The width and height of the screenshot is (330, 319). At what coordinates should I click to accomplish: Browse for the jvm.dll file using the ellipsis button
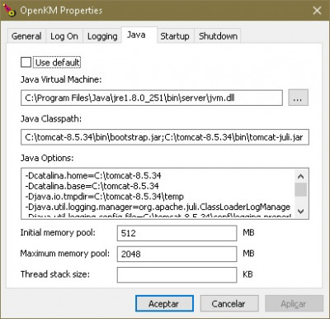pyautogui.click(x=298, y=98)
